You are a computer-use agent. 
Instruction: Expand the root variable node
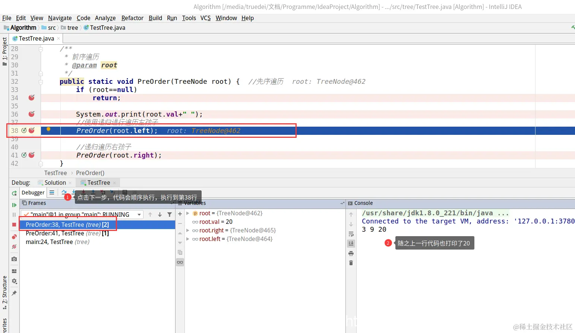[x=188, y=213]
